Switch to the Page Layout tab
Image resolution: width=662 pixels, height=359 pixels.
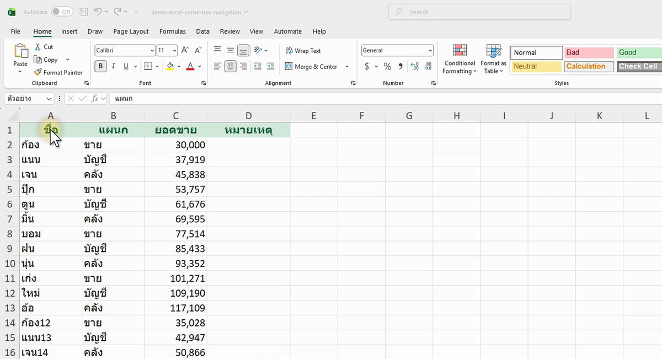[x=131, y=31]
